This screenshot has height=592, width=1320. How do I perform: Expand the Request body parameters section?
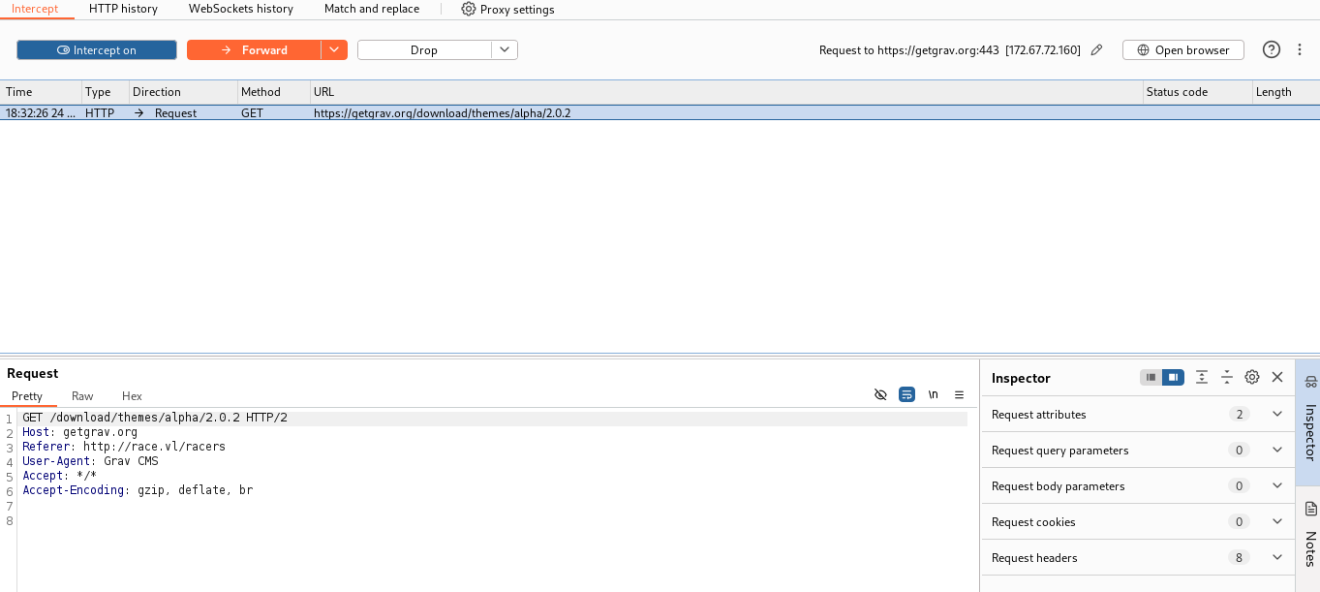click(x=1138, y=486)
